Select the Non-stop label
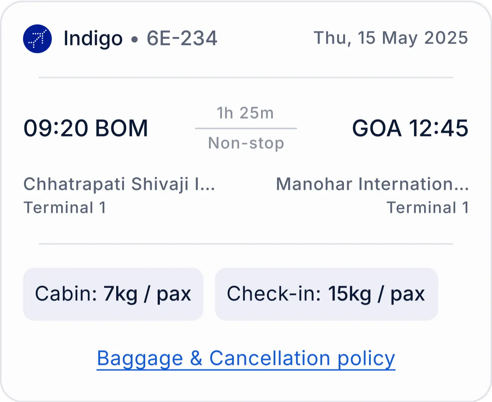The height and width of the screenshot is (402, 492). tap(246, 143)
